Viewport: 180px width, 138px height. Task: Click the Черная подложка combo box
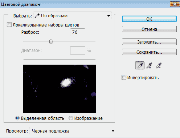[73, 131]
